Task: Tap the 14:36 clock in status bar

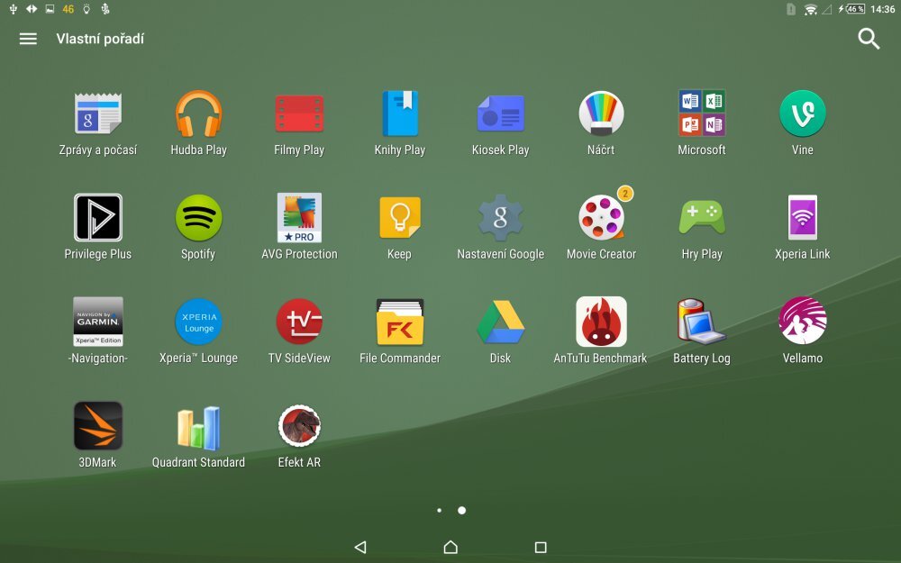Action: (883, 9)
